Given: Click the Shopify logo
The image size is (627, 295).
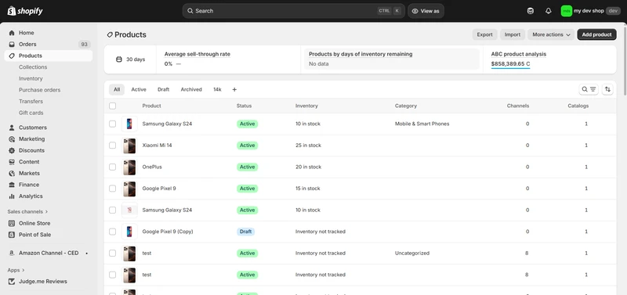Looking at the screenshot, I should (x=25, y=11).
